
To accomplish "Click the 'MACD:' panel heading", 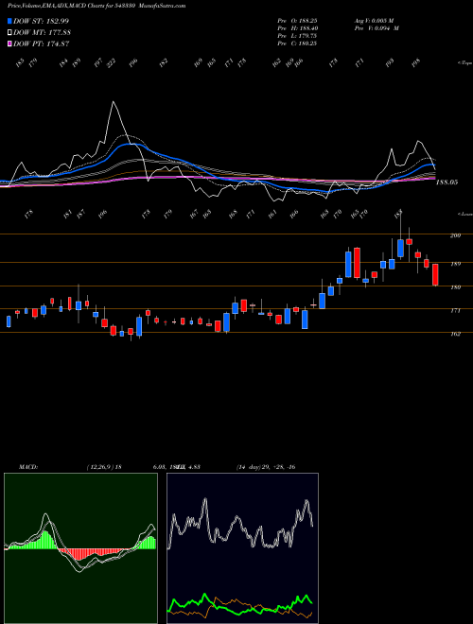I will pos(28,467).
